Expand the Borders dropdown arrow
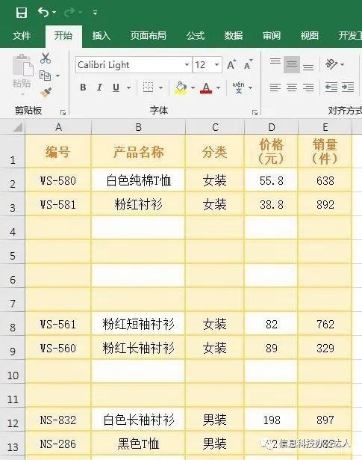362x460 pixels. point(160,88)
